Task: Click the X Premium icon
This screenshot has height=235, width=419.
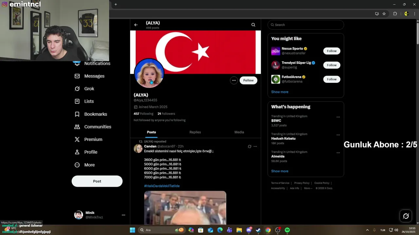Action: 77,139
